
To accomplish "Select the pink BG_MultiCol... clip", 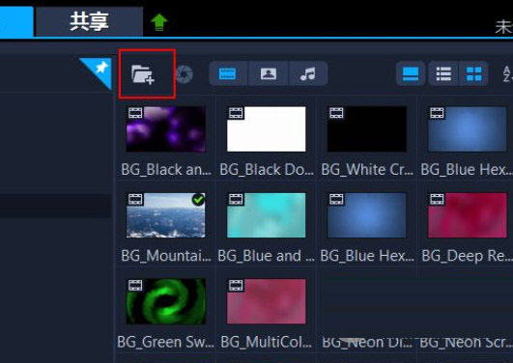I will (267, 301).
